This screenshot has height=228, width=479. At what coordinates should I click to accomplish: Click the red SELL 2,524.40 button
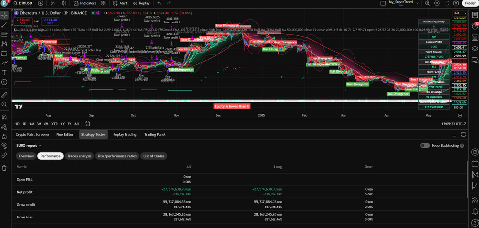23,21
